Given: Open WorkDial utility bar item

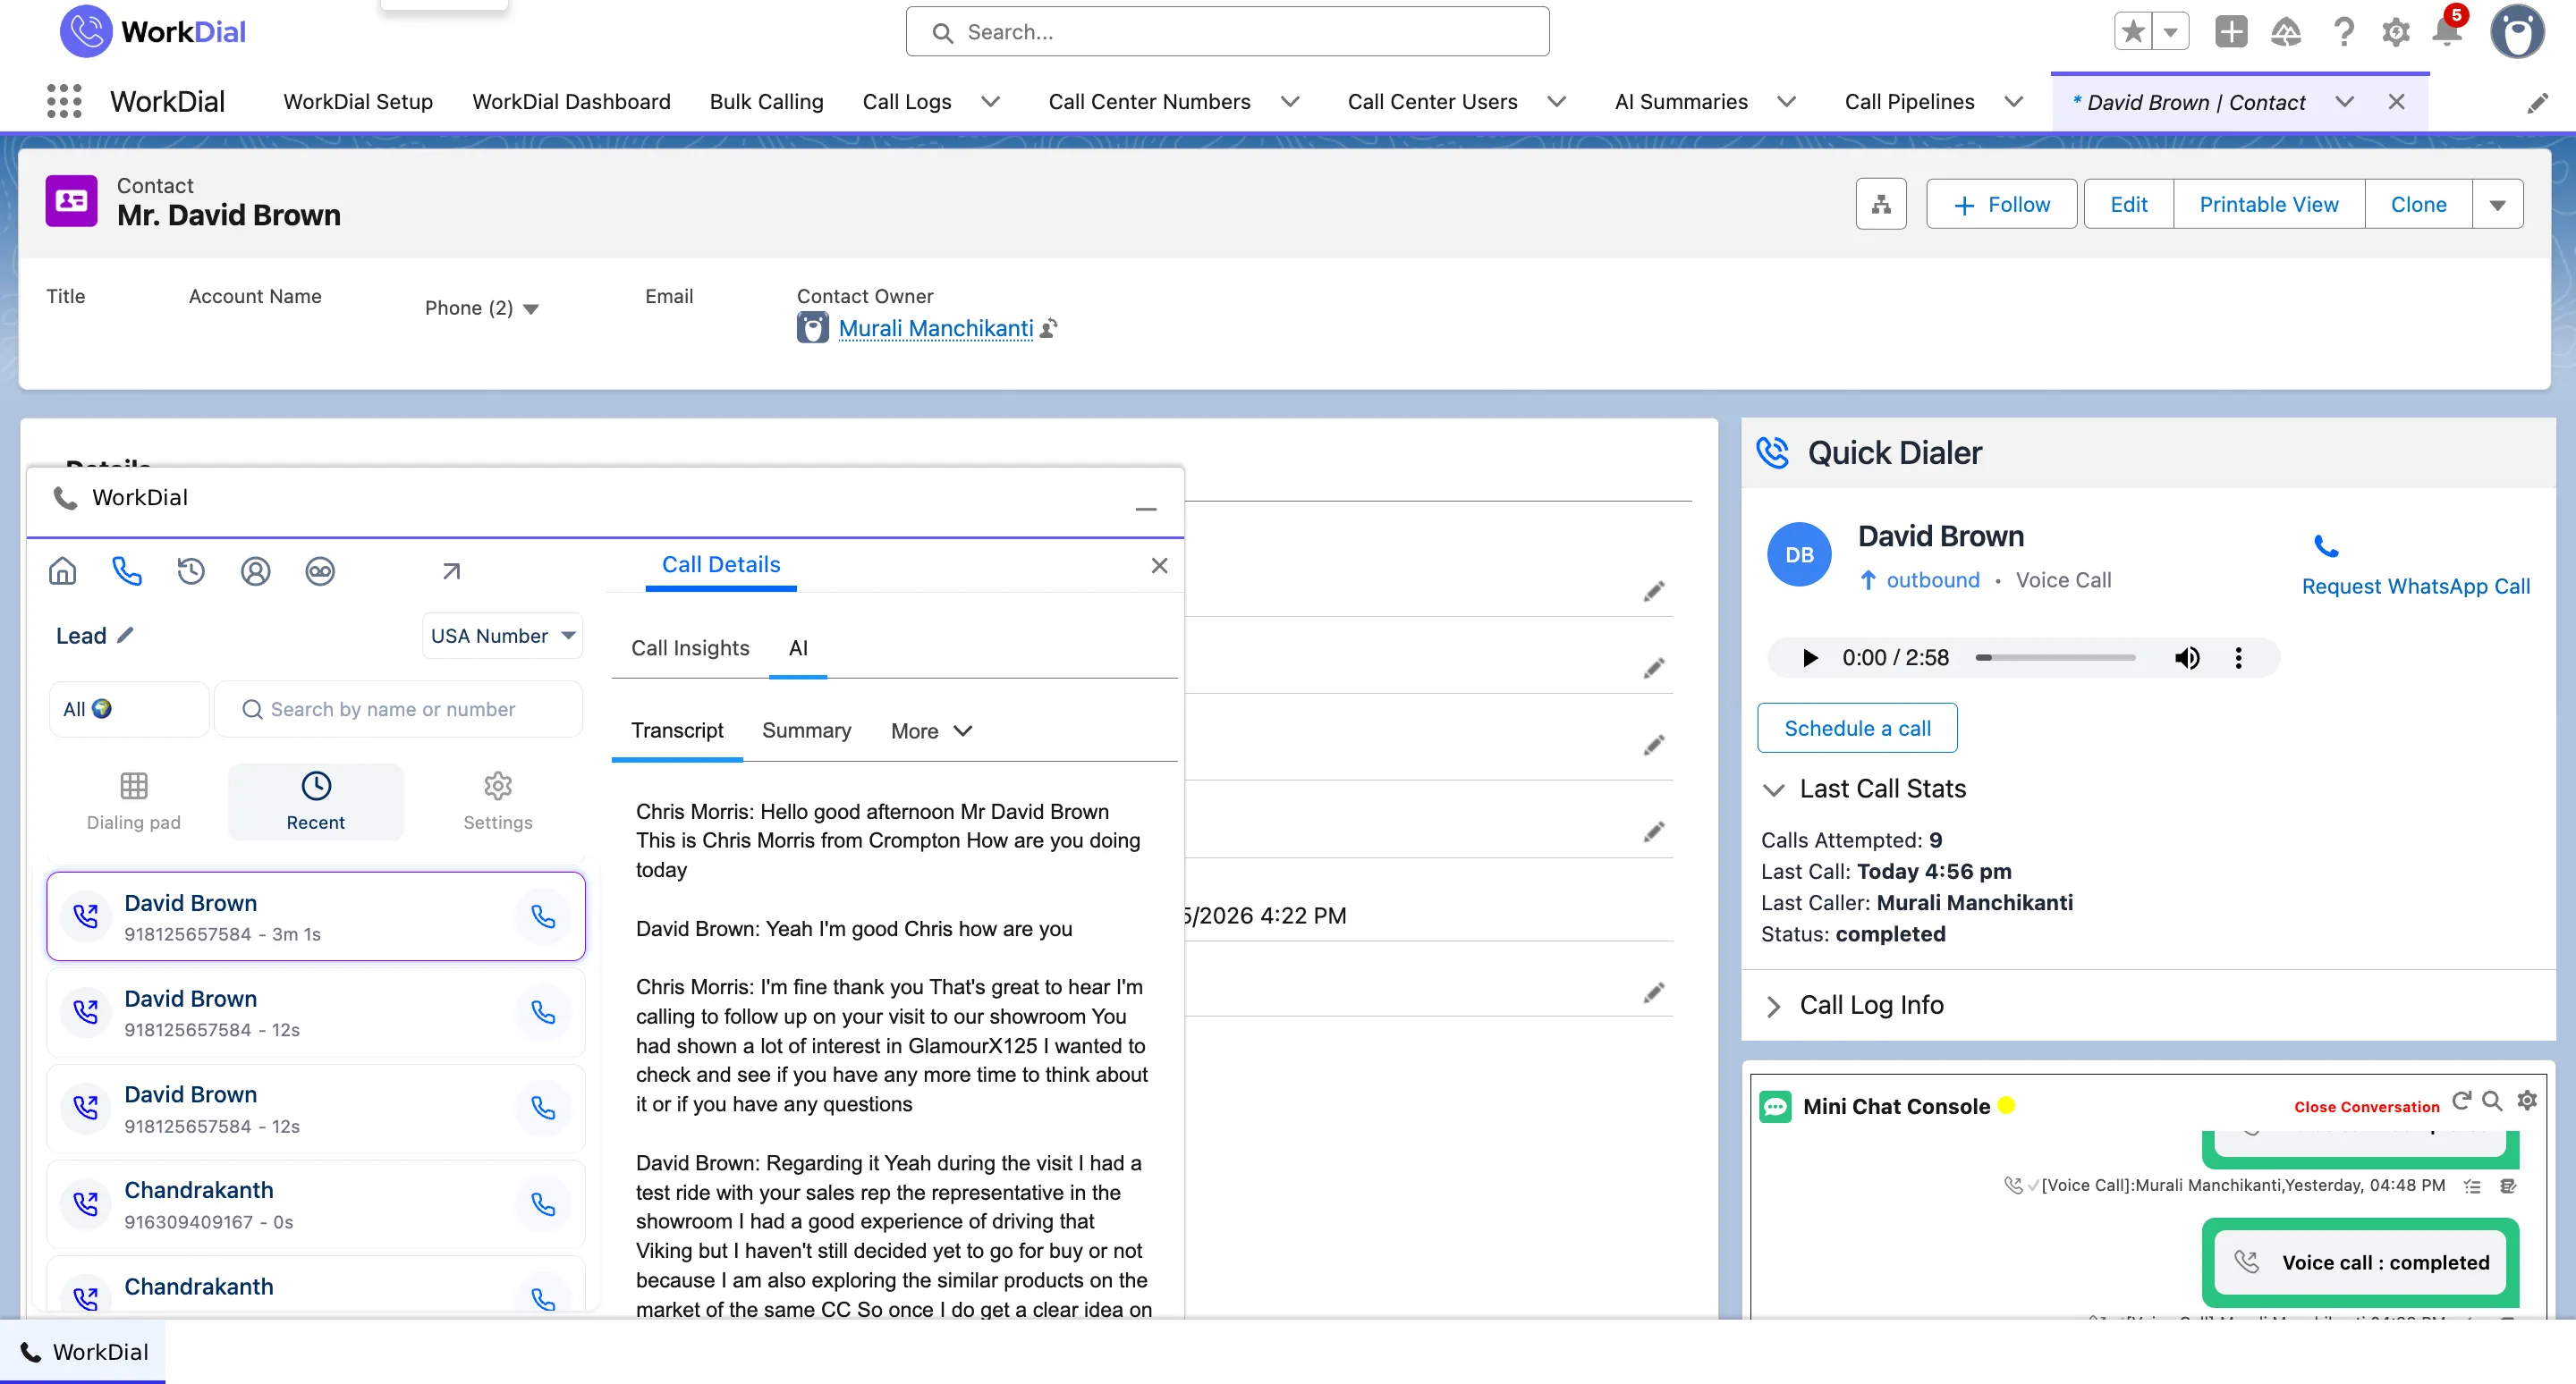Looking at the screenshot, I should click(84, 1351).
